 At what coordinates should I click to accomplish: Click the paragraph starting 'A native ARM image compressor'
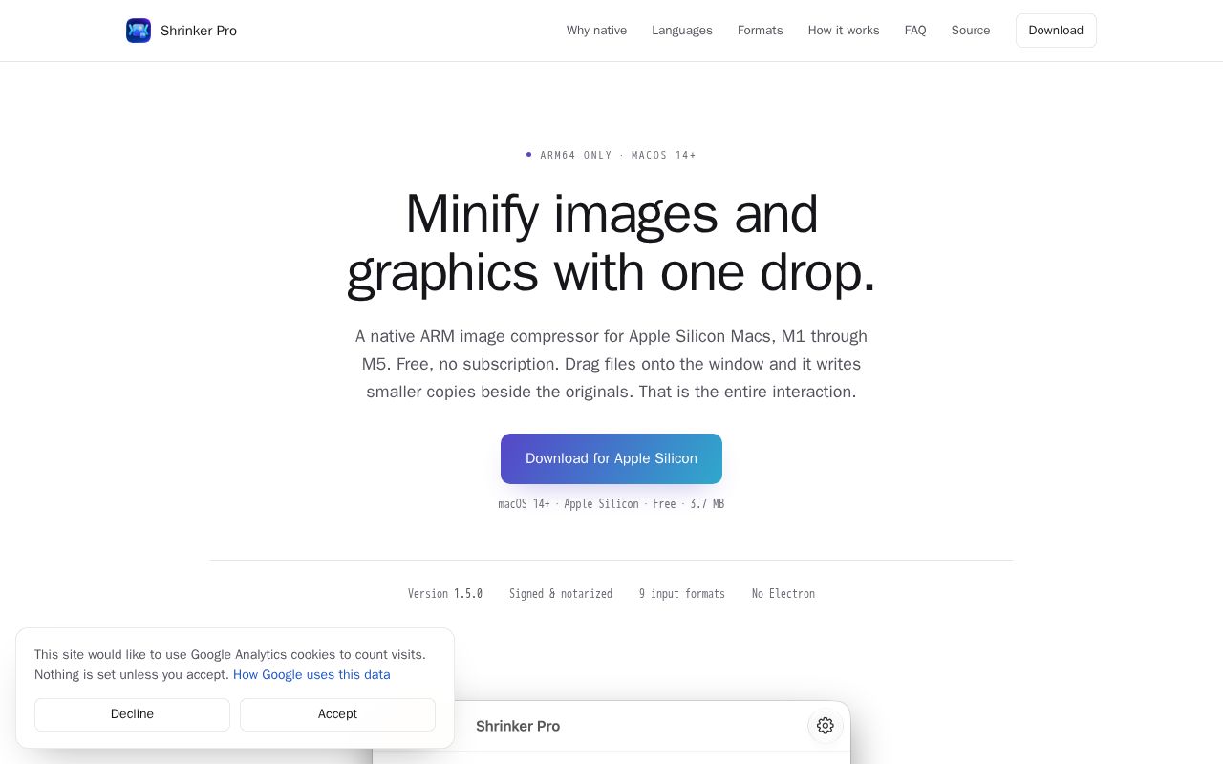coord(611,364)
